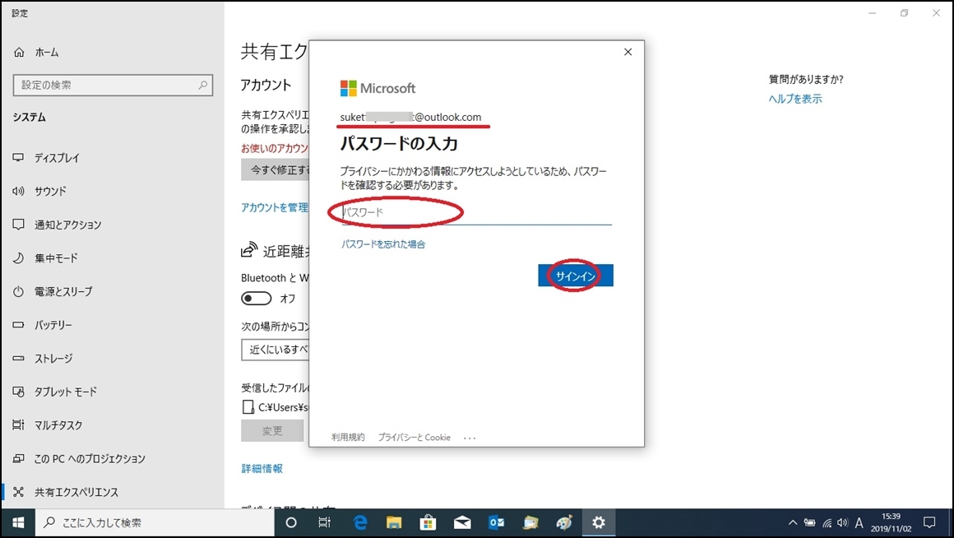Click the Cortana circle icon

(291, 523)
